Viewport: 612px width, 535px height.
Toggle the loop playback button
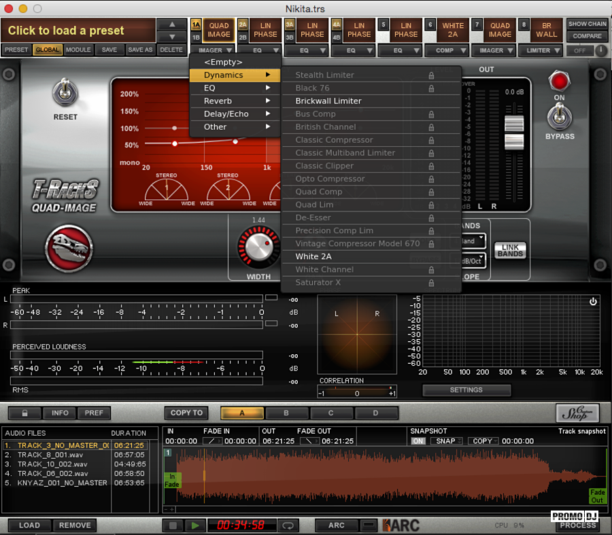click(x=288, y=525)
